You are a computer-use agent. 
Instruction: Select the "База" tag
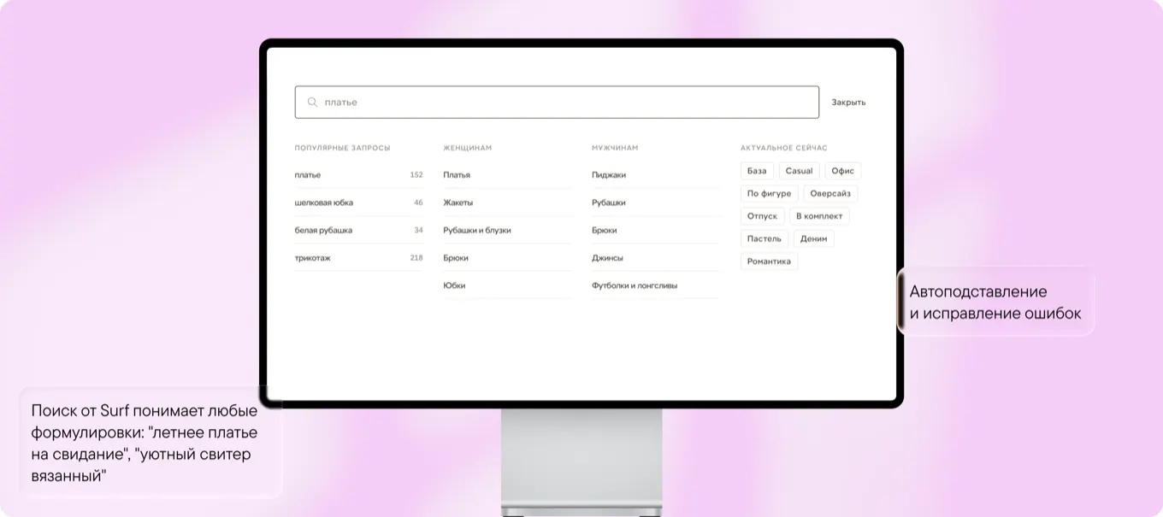point(757,171)
